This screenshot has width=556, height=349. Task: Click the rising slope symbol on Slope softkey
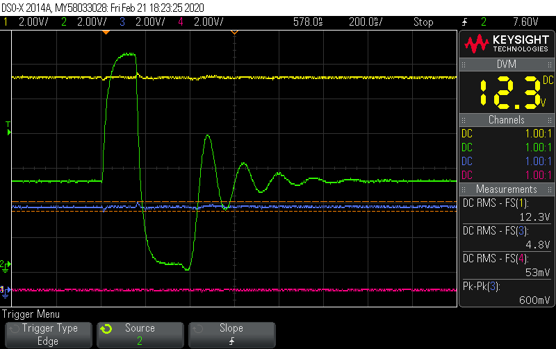[231, 341]
